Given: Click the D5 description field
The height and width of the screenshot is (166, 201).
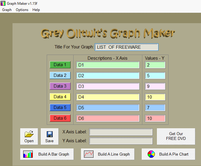Looking at the screenshot, I should point(108,107).
